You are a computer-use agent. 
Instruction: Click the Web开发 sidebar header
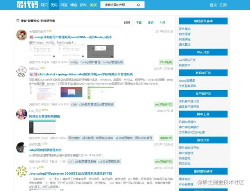(203, 52)
